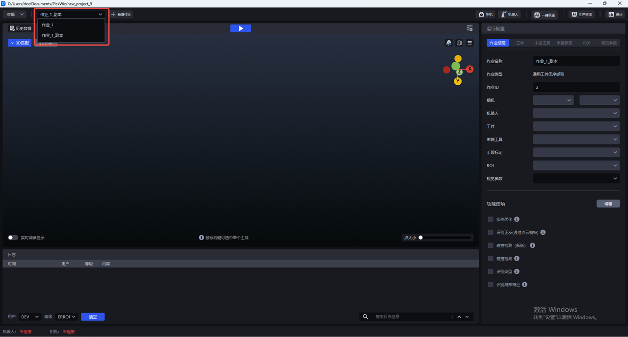
Task: Open the ERROR log level dropdown
Action: click(x=66, y=317)
